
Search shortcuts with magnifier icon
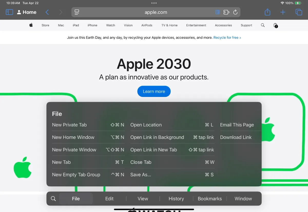tap(53, 199)
